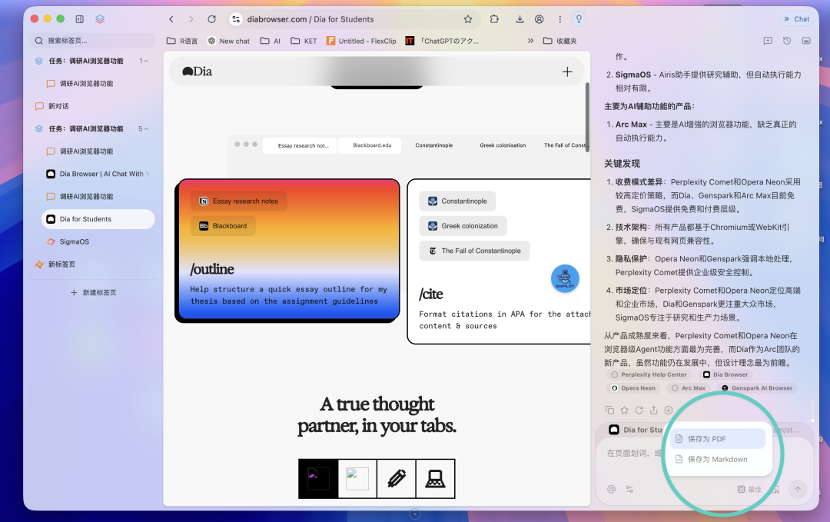Regenerate the AI response
The height and width of the screenshot is (522, 830).
[x=639, y=410]
